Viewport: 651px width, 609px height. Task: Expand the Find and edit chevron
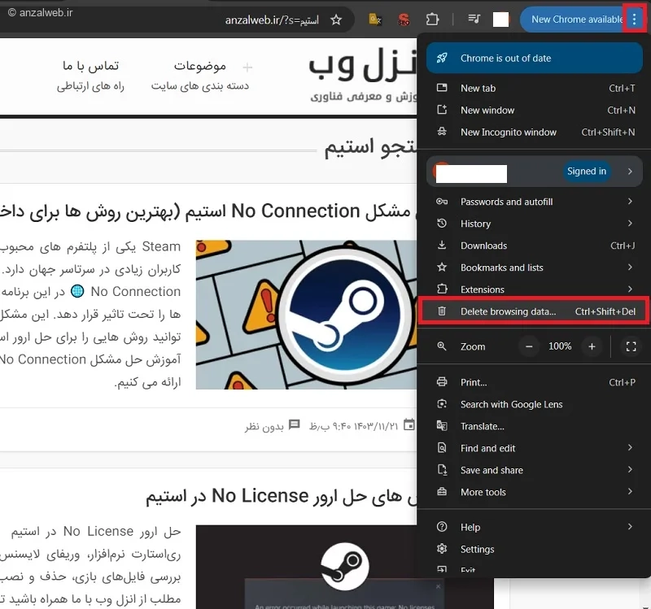(x=630, y=448)
